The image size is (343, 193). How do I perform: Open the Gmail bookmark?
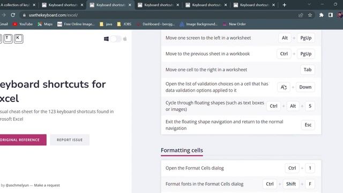pyautogui.click(x=4, y=24)
